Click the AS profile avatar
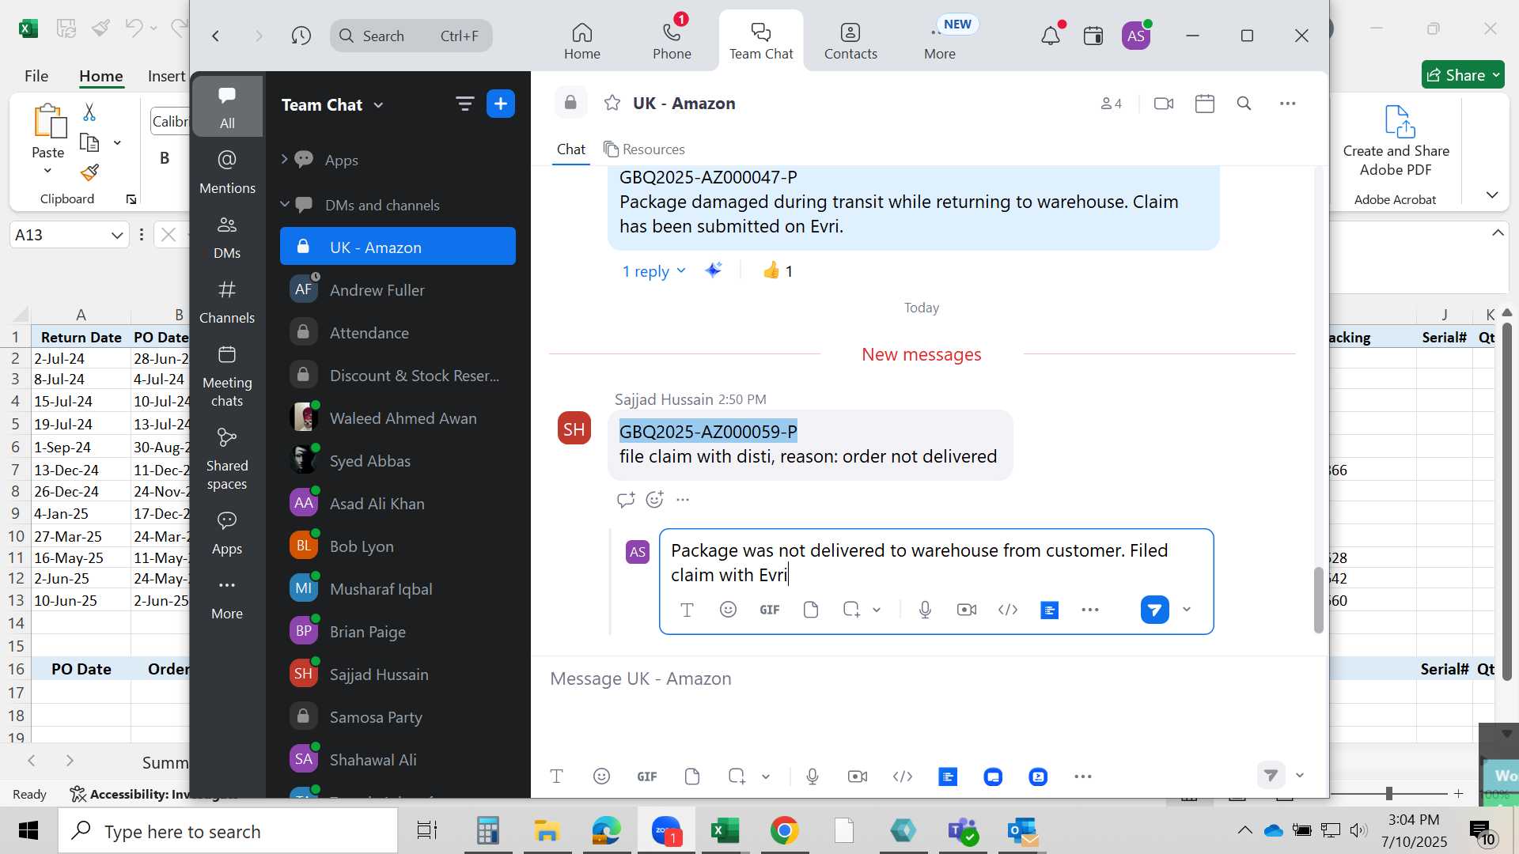This screenshot has width=1519, height=854. [1136, 36]
